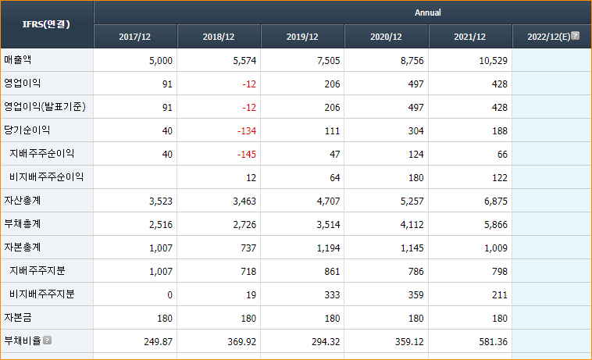This screenshot has width=592, height=360.
Task: Click the 부채총계 value 4,112
Action: (412, 225)
